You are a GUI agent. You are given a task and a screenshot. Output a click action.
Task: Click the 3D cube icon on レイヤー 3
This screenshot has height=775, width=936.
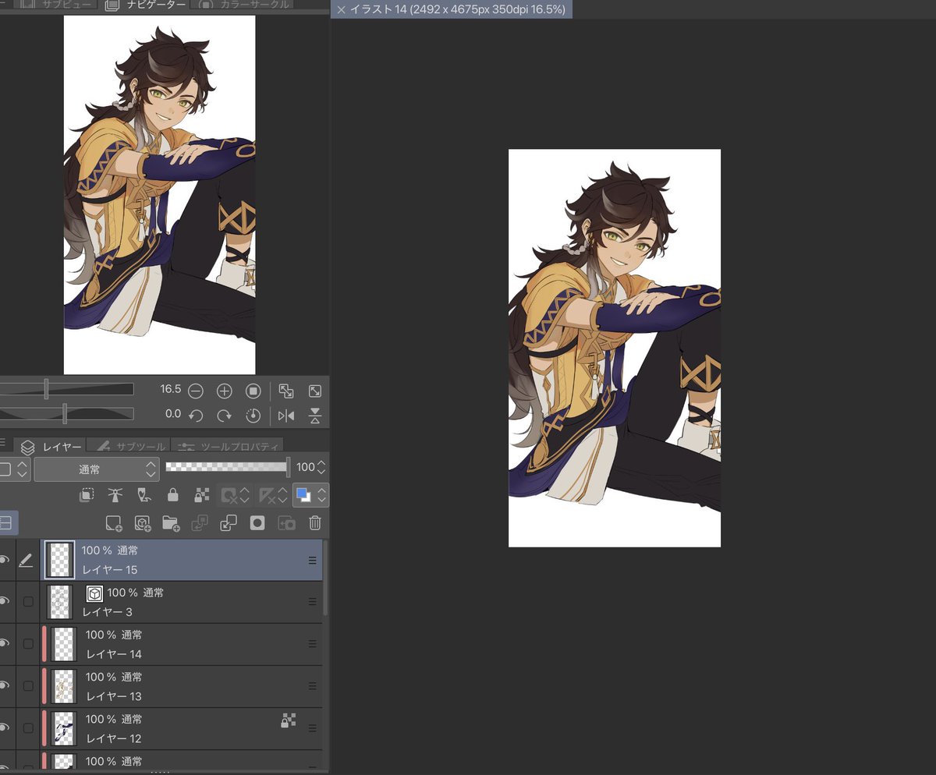(94, 593)
